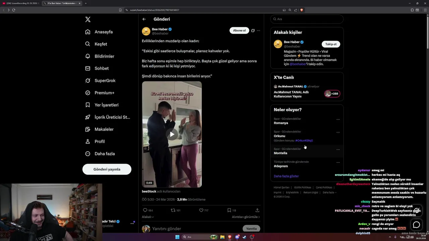Image resolution: width=429 pixels, height=241 pixels.
Task: Expand Daha fazla footer menu
Action: 329,192
